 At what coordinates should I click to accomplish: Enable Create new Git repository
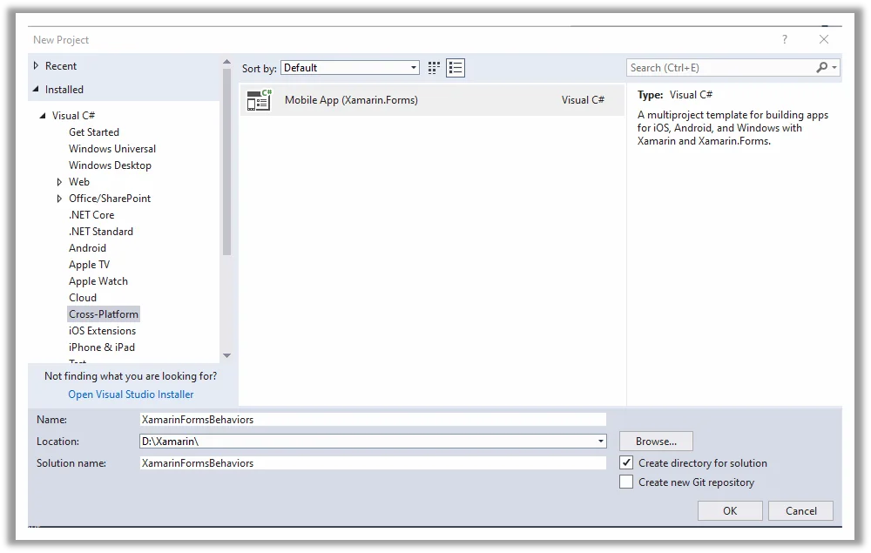626,482
